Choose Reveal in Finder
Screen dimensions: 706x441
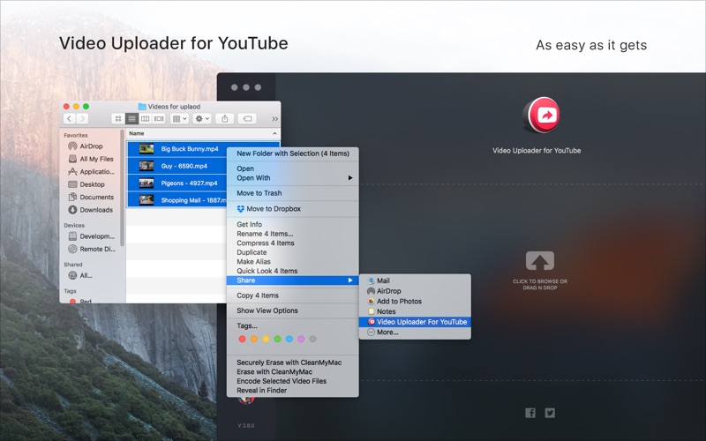click(x=293, y=390)
